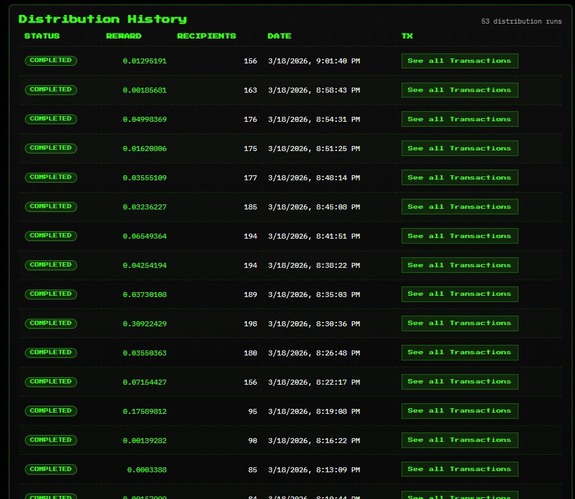Click COMPLETED badge for 9:01:40 PM row
Image resolution: width=575 pixels, height=499 pixels.
click(50, 60)
